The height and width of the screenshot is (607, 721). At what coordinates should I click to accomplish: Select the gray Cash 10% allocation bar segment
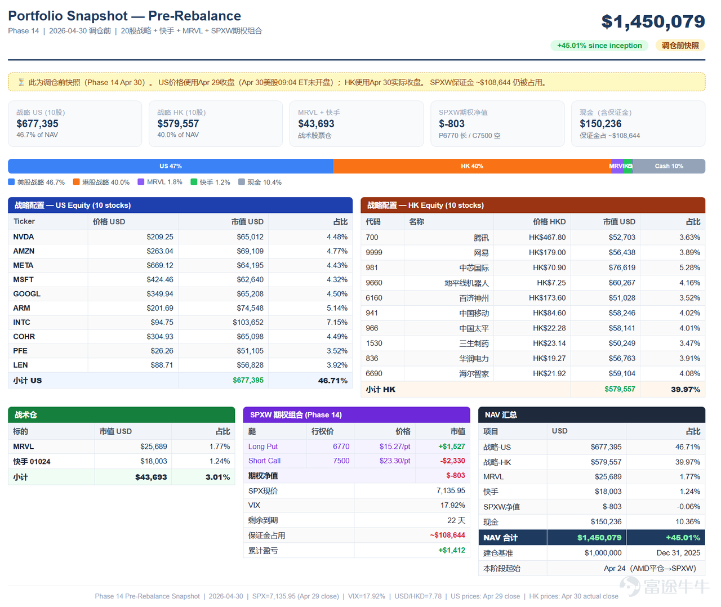[x=669, y=166]
